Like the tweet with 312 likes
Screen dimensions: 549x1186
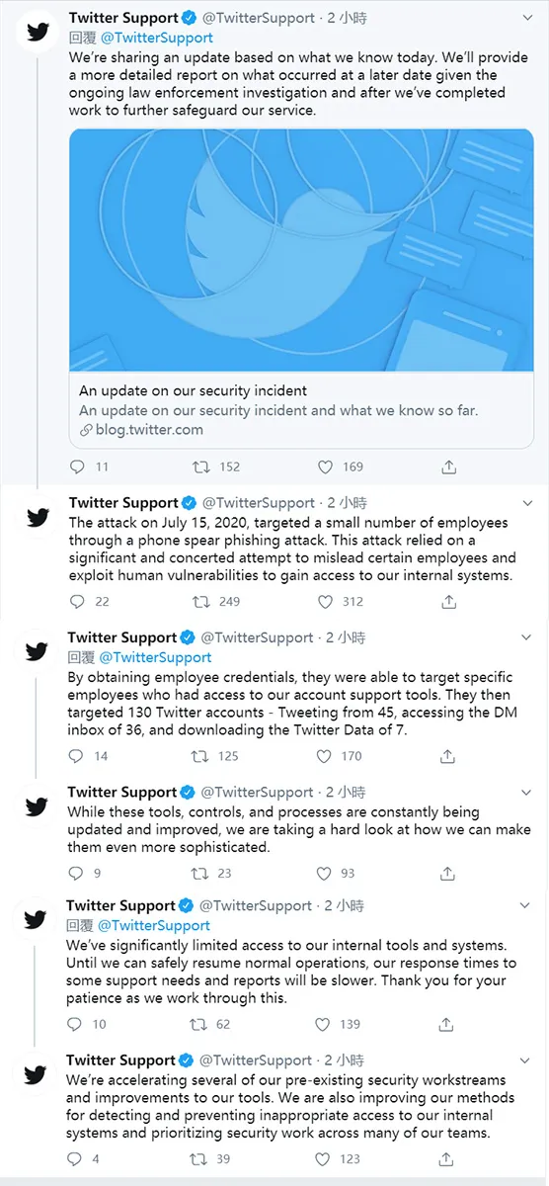click(x=325, y=601)
